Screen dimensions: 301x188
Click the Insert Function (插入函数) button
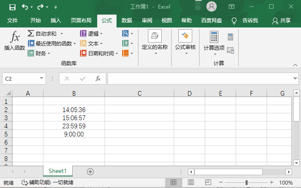point(15,41)
